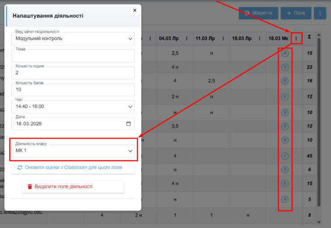This screenshot has height=228, width=331.
Task: Click the Зберегти save button
Action: 258,13
